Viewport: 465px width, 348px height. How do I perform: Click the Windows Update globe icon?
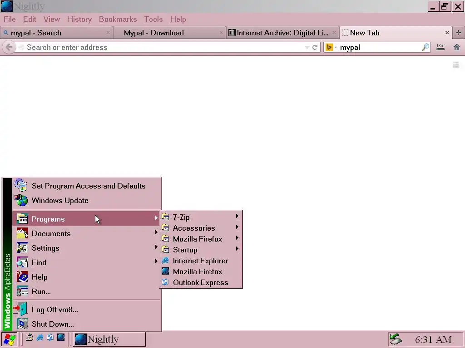[21, 200]
